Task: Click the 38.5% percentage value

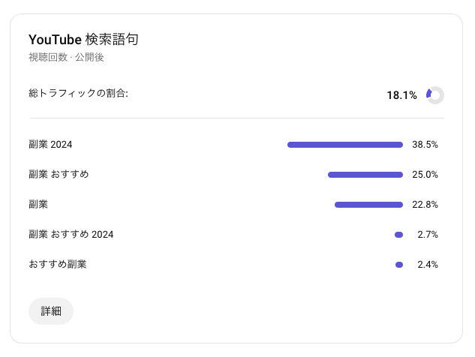Action: pyautogui.click(x=425, y=145)
